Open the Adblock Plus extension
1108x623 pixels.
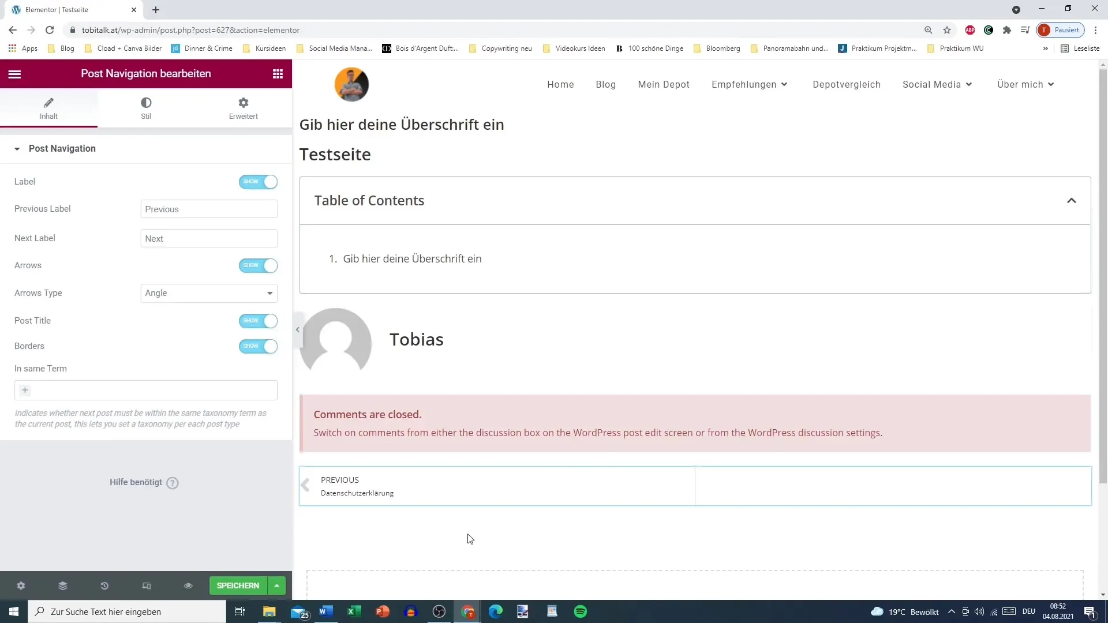point(970,30)
